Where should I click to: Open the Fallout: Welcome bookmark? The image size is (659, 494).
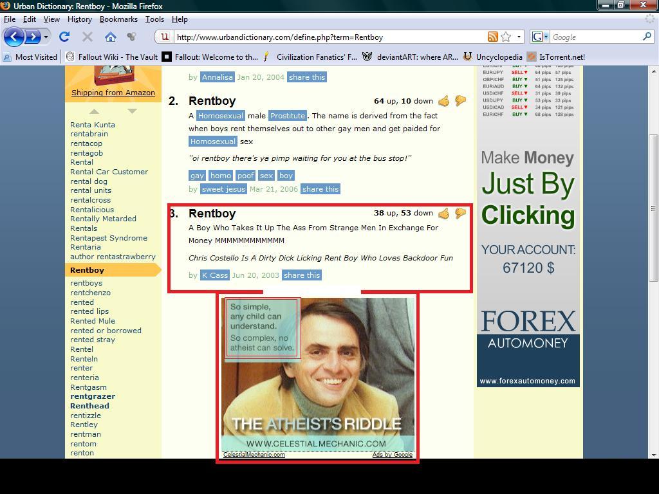coord(210,57)
